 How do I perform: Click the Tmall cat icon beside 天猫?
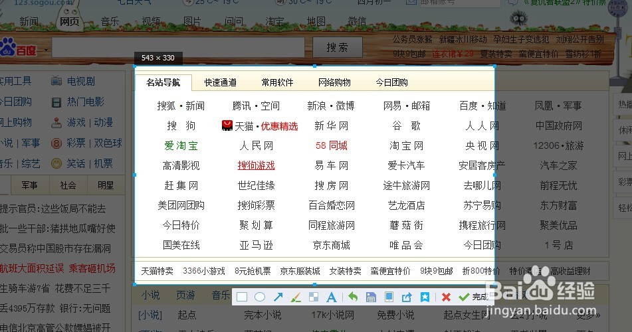(227, 125)
